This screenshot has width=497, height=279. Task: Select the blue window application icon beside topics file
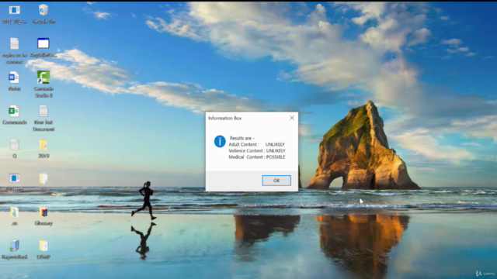pyautogui.click(x=43, y=47)
